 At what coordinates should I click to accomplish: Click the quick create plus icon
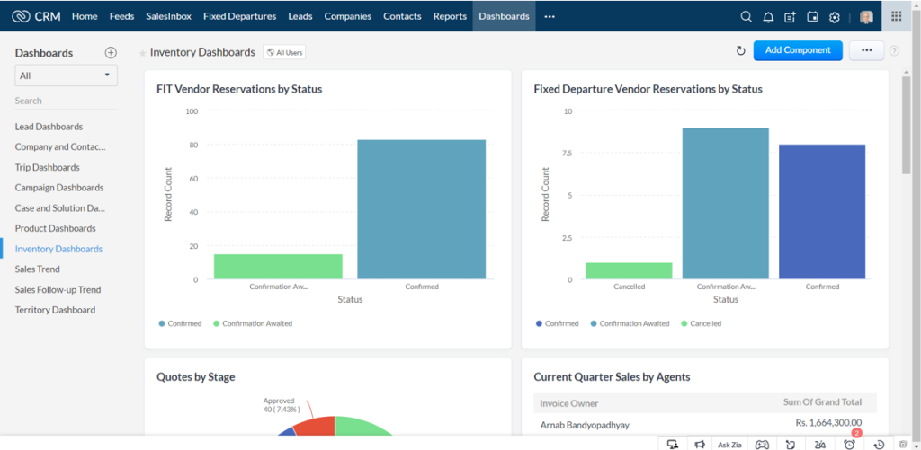pyautogui.click(x=790, y=17)
